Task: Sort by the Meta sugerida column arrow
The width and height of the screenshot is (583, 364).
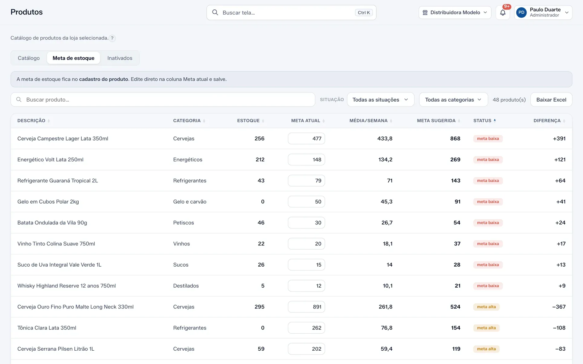Action: (x=459, y=121)
